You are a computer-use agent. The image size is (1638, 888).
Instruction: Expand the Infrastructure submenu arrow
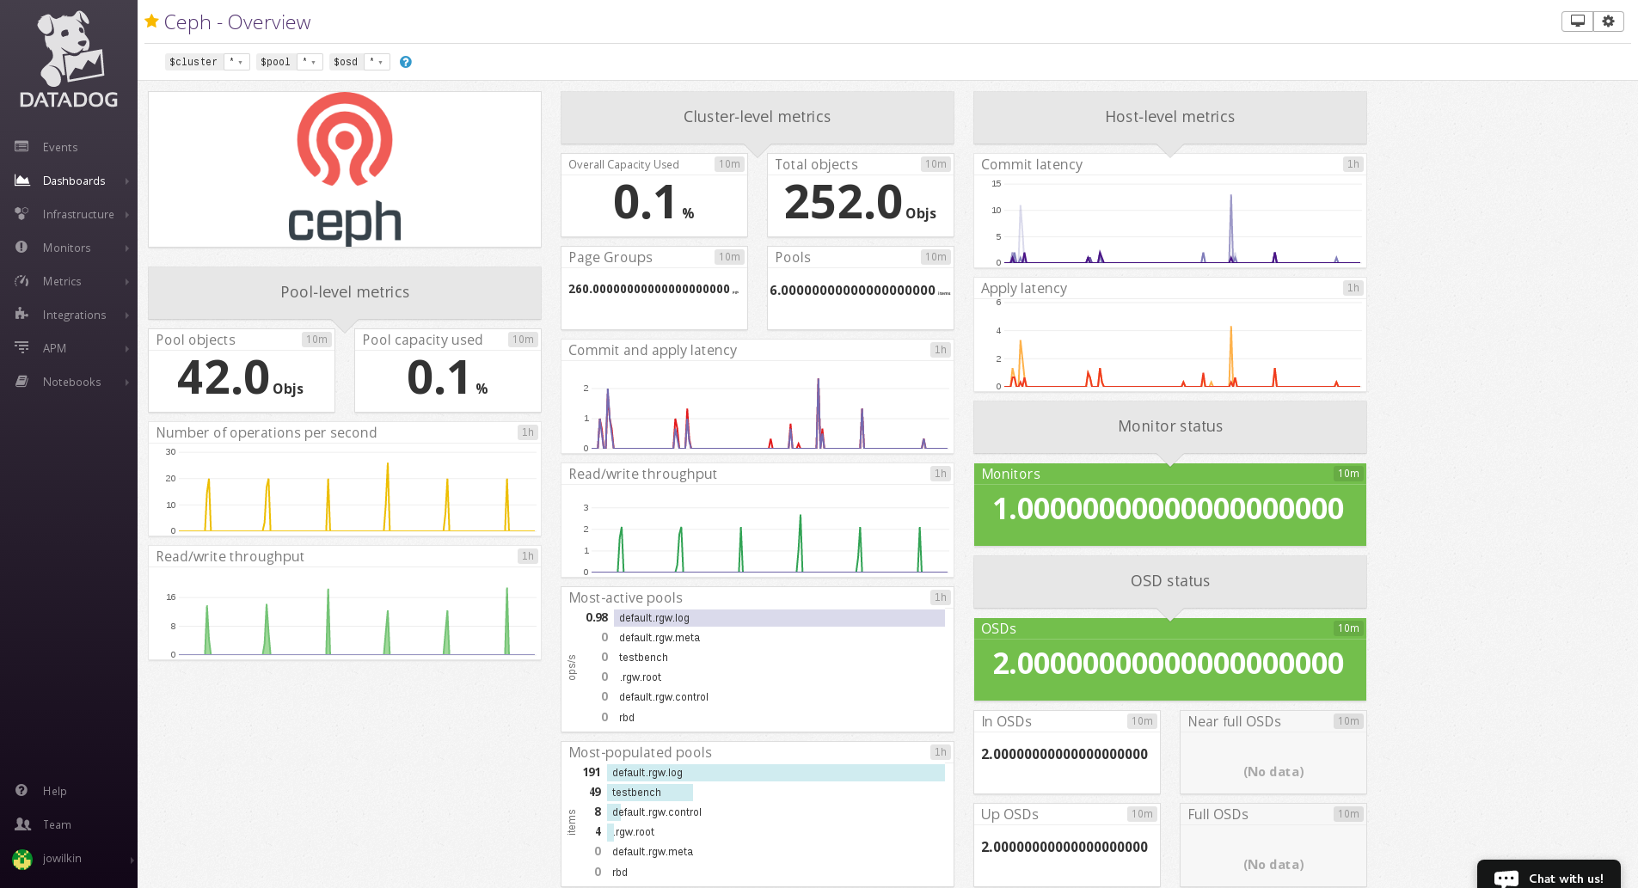click(x=126, y=215)
